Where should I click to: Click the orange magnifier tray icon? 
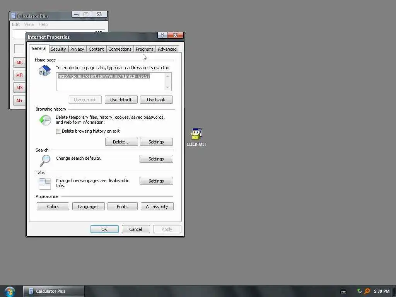coord(367,291)
